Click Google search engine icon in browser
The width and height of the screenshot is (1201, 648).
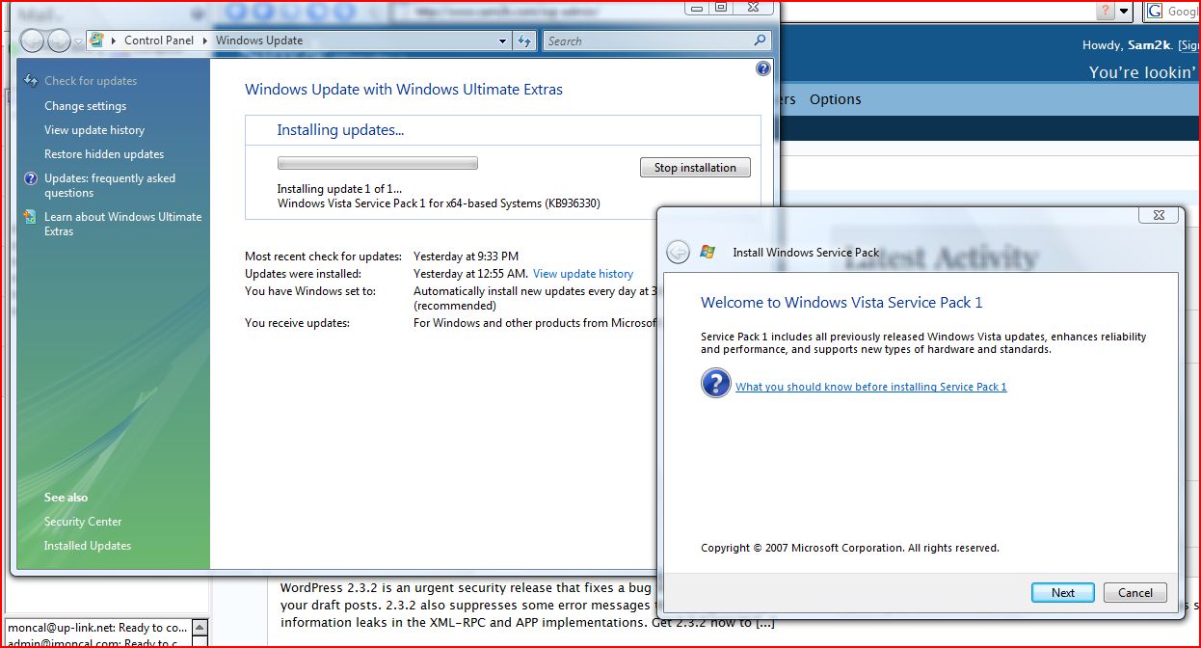[x=1154, y=12]
